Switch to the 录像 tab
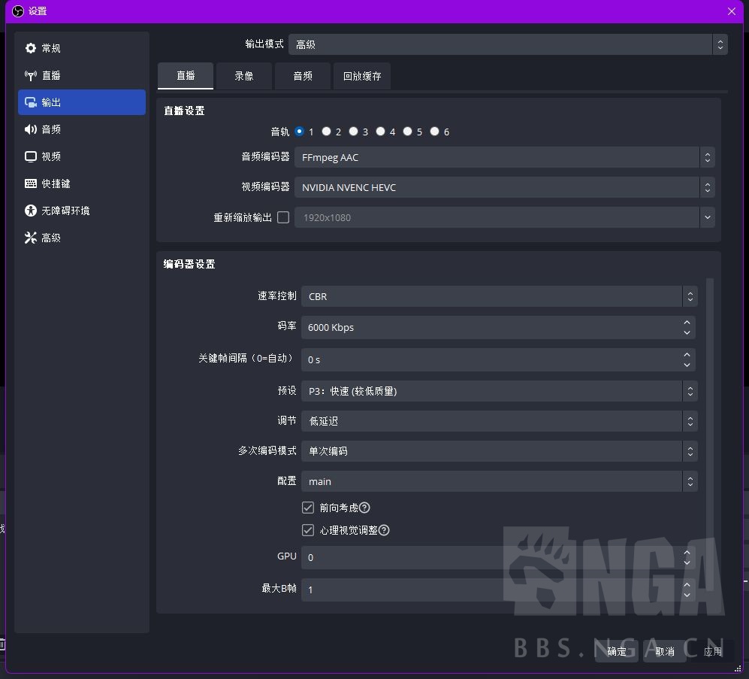The height and width of the screenshot is (679, 749). (x=243, y=75)
